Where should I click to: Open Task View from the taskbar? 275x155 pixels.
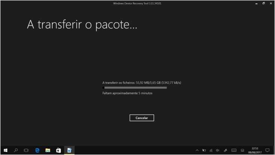pyautogui.click(x=26, y=151)
